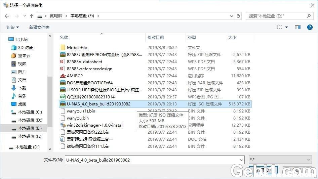This screenshot has height=179, width=318.
Task: Click the up one level arrow
Action: [32, 16]
